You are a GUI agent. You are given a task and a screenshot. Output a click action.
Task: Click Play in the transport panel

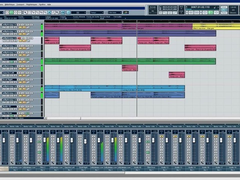pos(211,12)
